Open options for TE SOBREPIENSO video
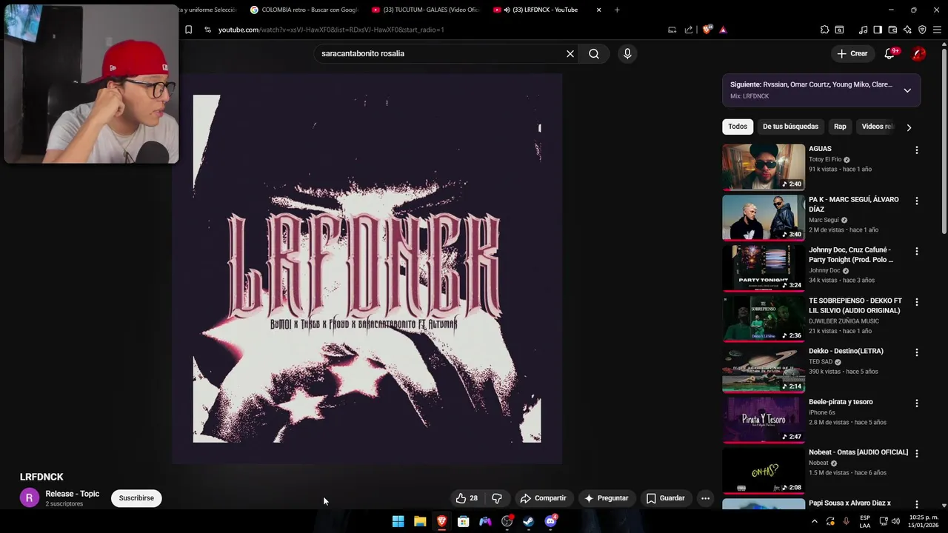The height and width of the screenshot is (533, 948). click(x=916, y=302)
